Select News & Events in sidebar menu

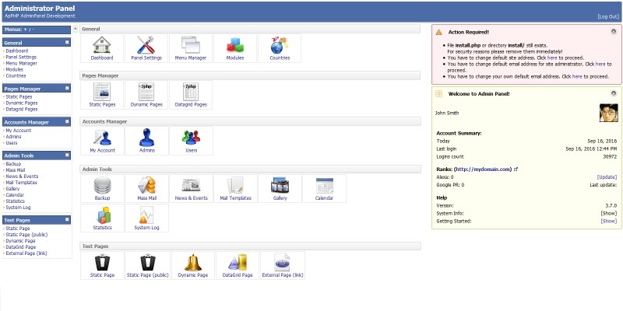[x=22, y=176]
